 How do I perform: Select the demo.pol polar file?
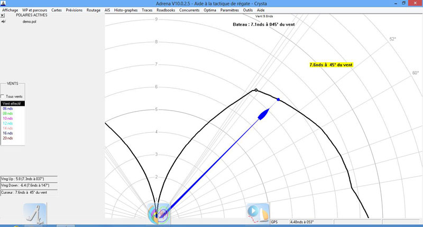(x=29, y=22)
